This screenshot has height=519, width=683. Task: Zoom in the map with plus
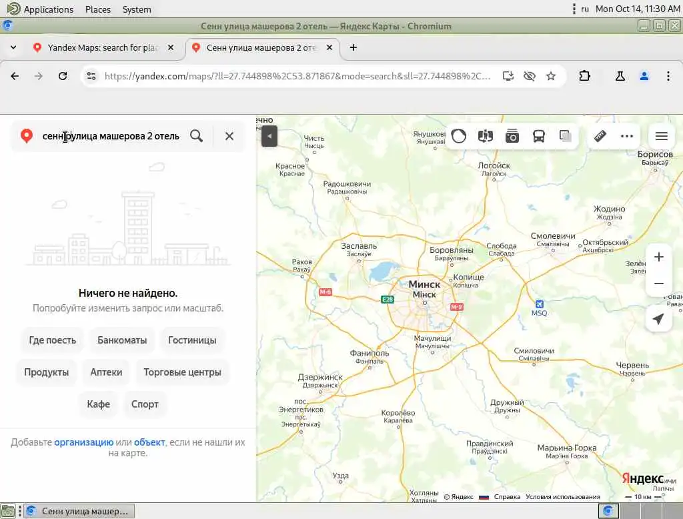[x=658, y=257]
